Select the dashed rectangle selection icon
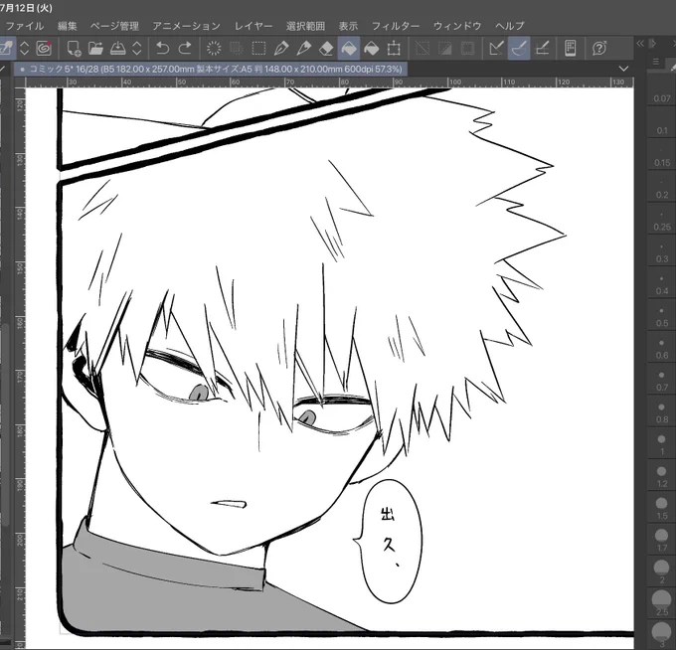The height and width of the screenshot is (650, 676). (258, 48)
